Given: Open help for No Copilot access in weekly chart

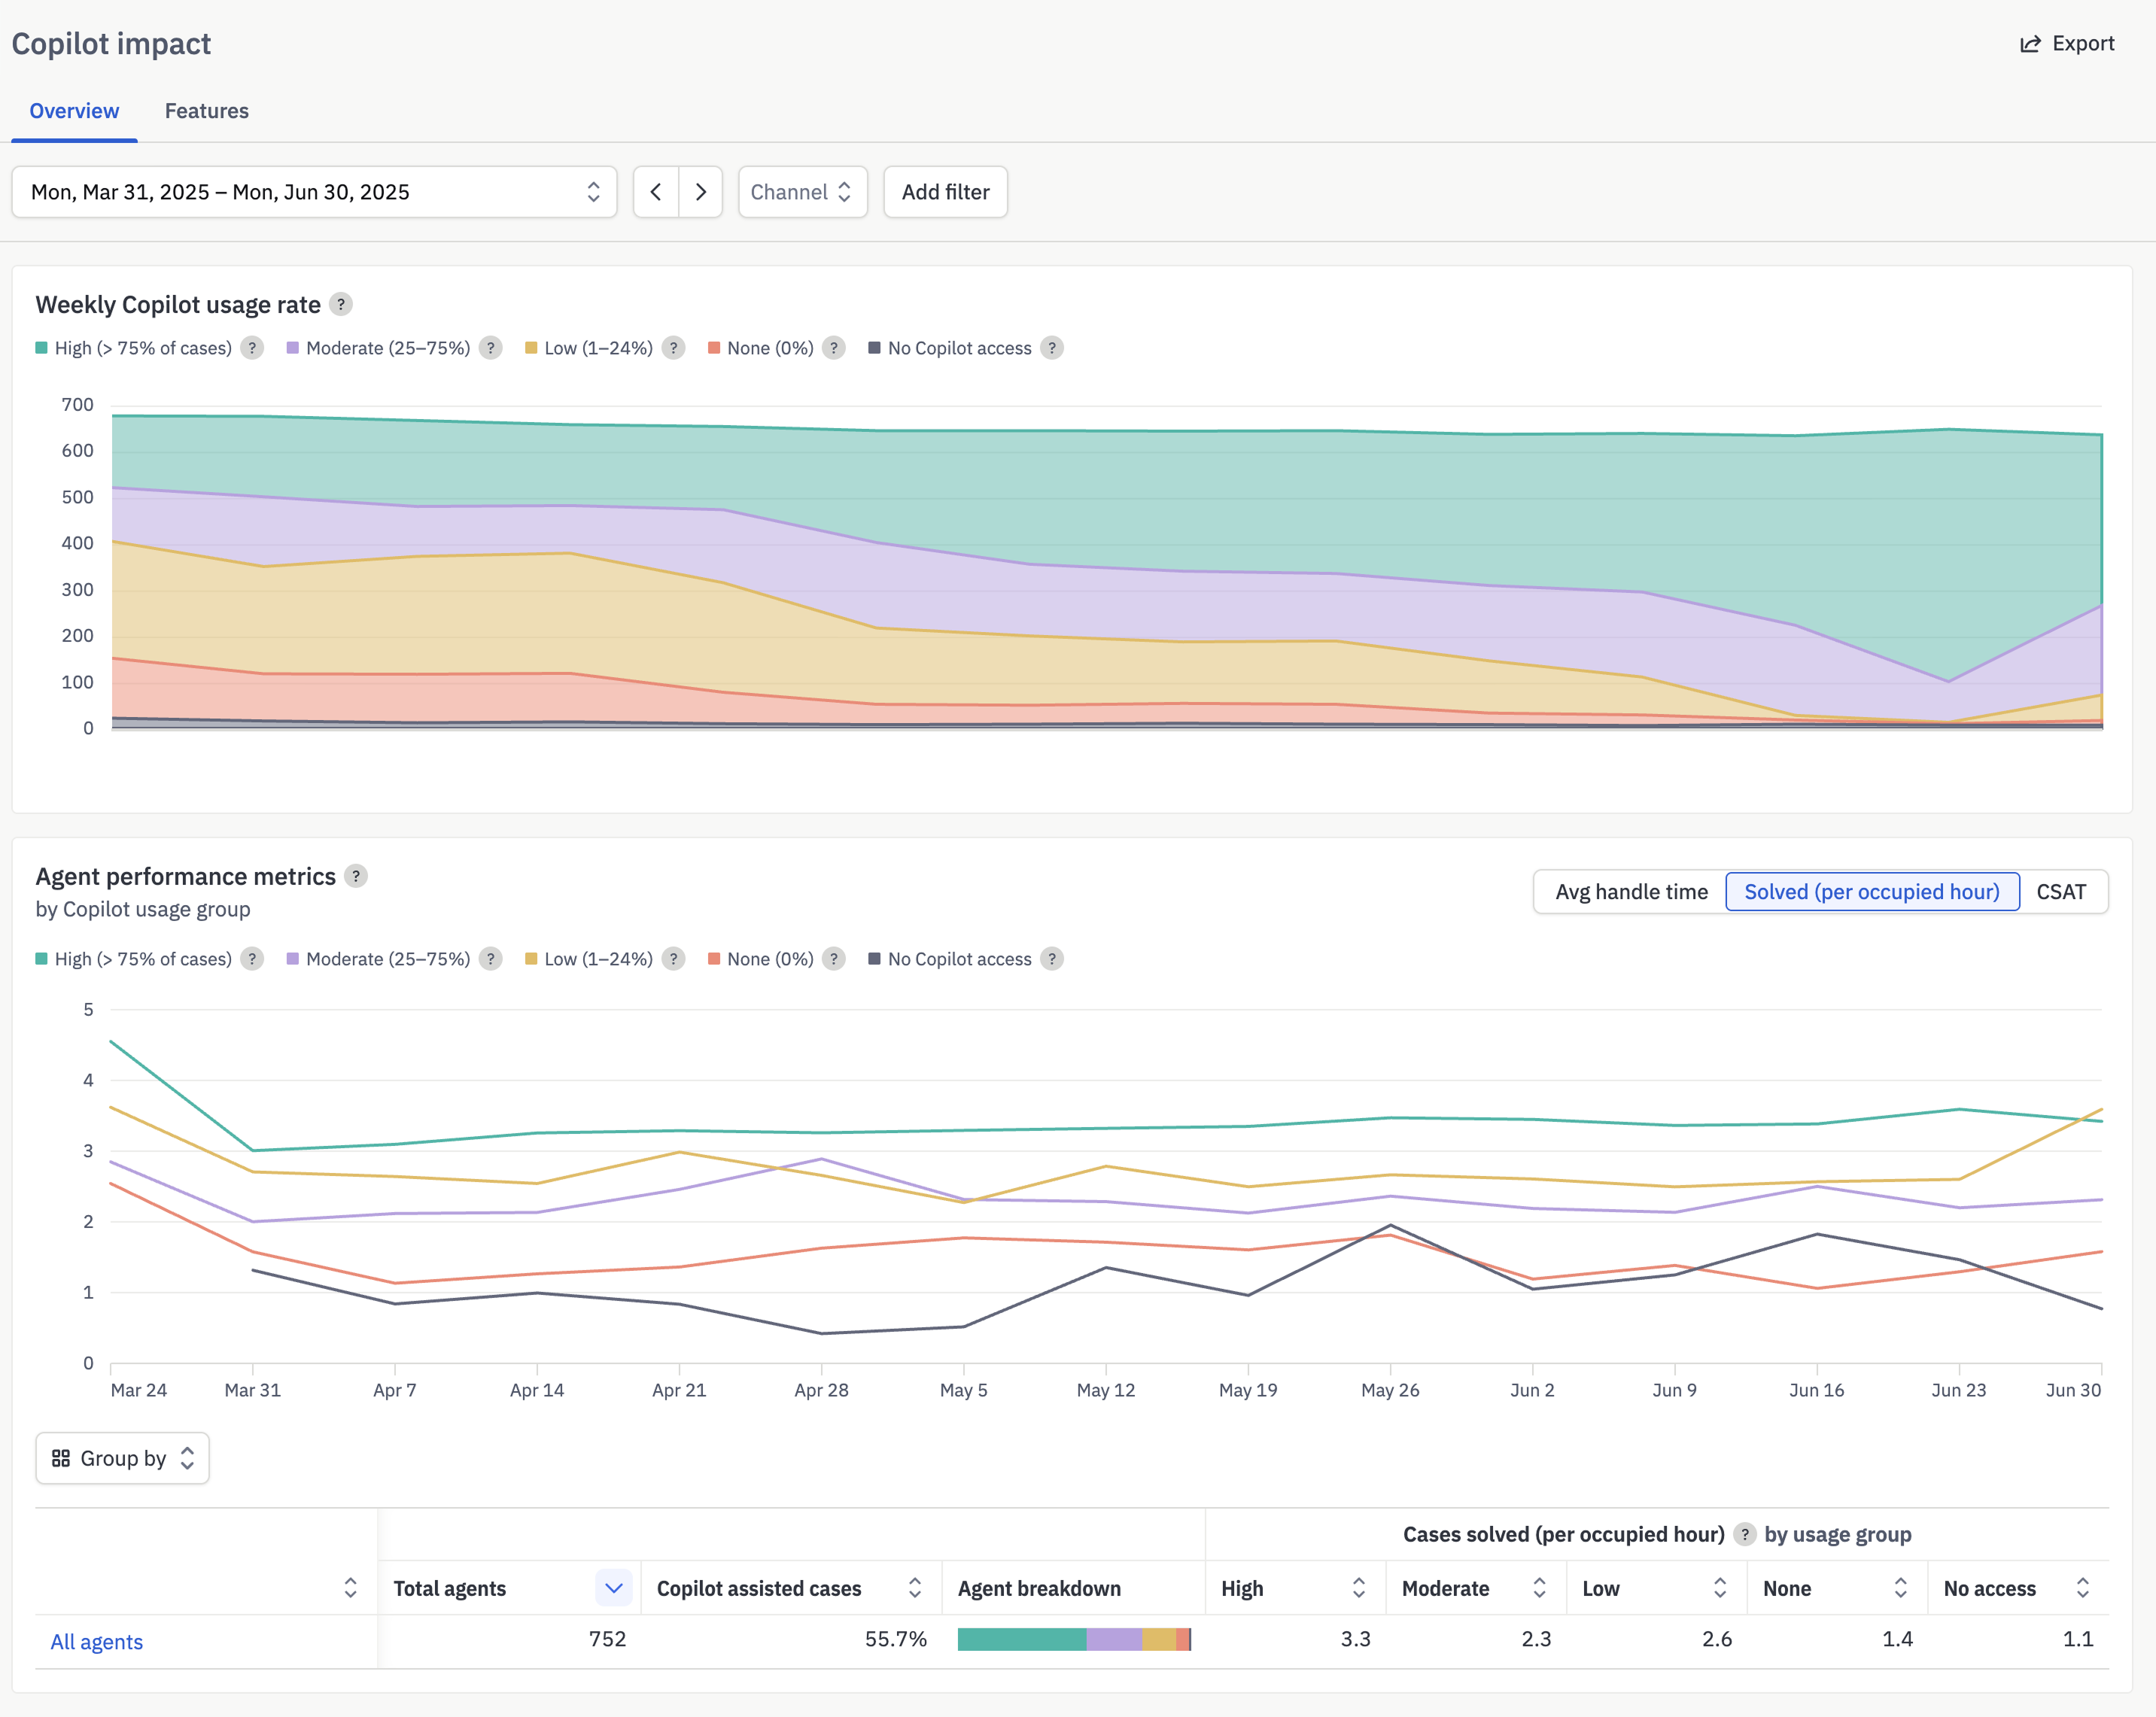Looking at the screenshot, I should [x=1051, y=348].
